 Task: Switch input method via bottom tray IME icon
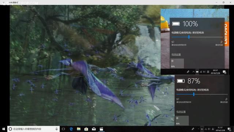tap(213, 129)
